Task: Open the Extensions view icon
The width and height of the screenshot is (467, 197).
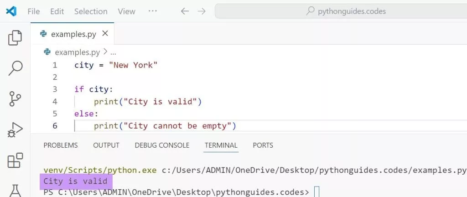Action: tap(15, 160)
